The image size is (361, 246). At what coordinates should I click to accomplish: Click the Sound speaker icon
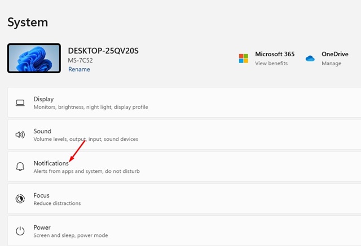coord(20,135)
